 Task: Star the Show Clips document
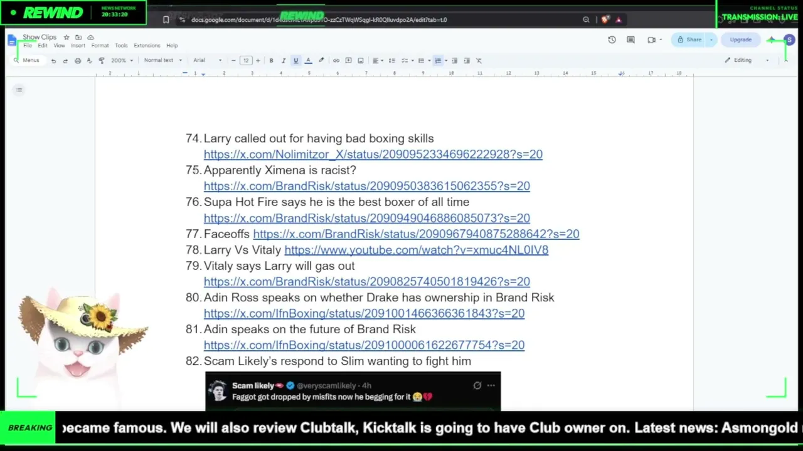click(x=66, y=38)
